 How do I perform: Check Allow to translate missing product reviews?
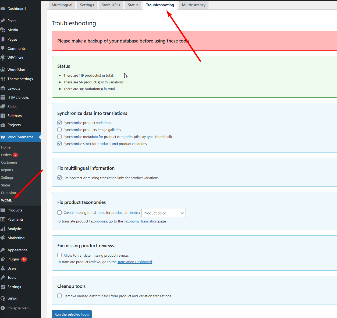59,255
